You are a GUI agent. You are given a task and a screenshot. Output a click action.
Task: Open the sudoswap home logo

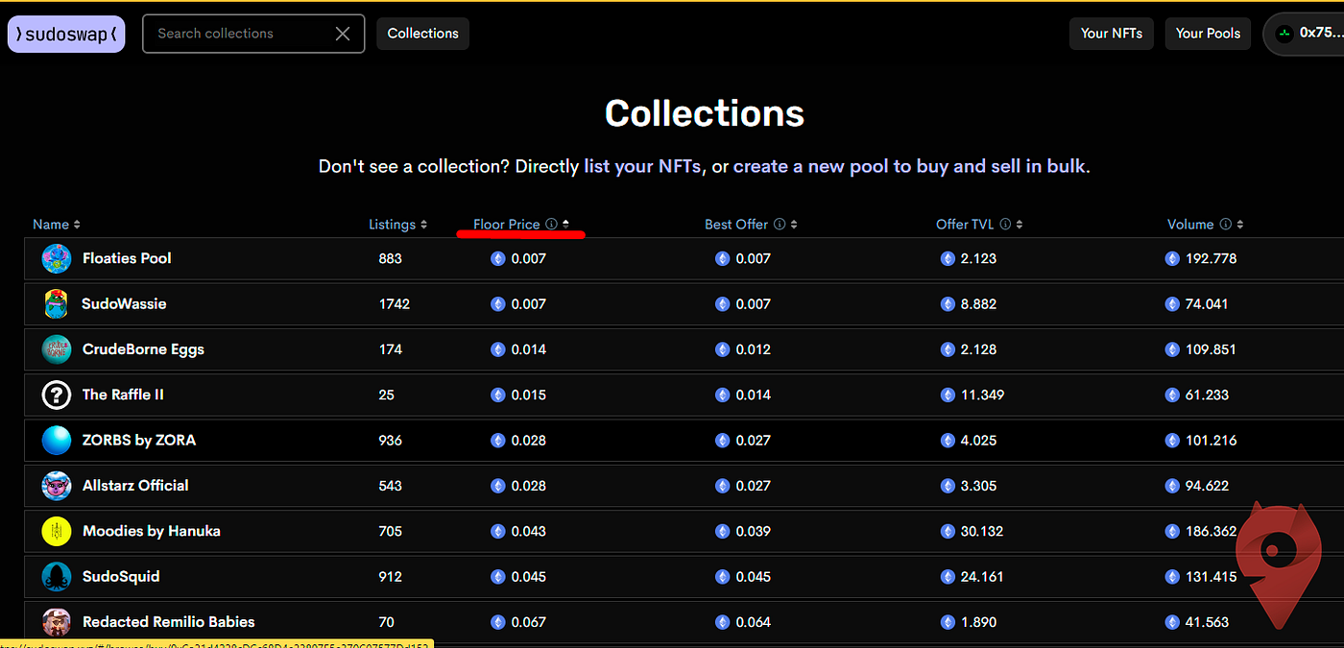click(x=66, y=34)
